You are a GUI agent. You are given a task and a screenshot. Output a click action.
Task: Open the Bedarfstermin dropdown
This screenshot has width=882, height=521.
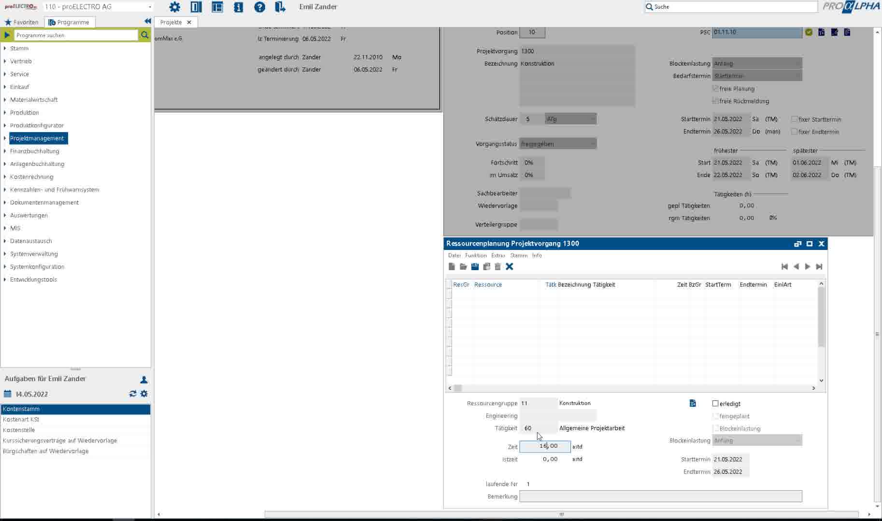757,76
